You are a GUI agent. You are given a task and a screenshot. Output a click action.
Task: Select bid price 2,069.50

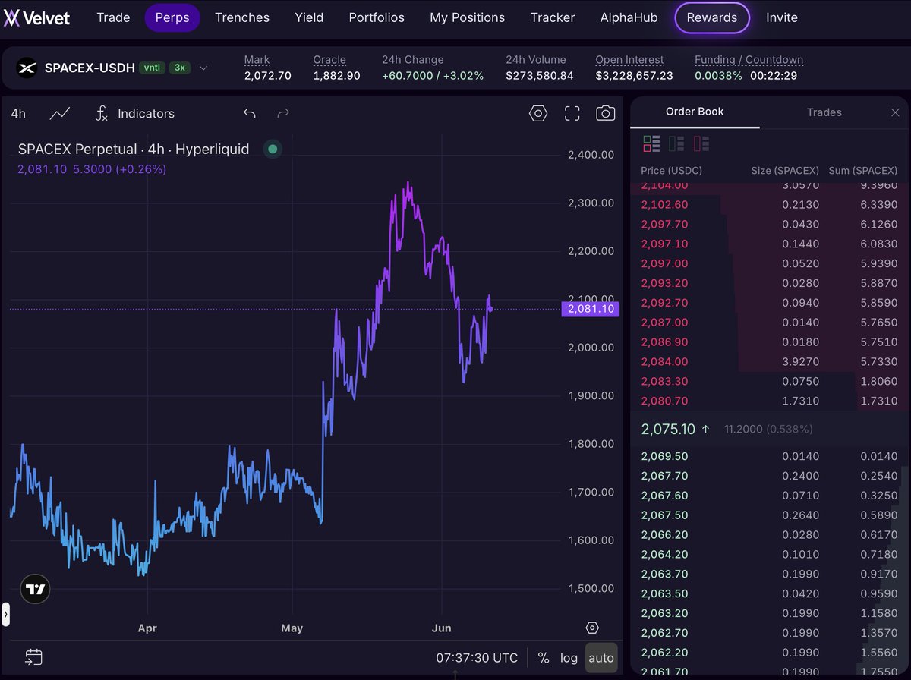664,456
